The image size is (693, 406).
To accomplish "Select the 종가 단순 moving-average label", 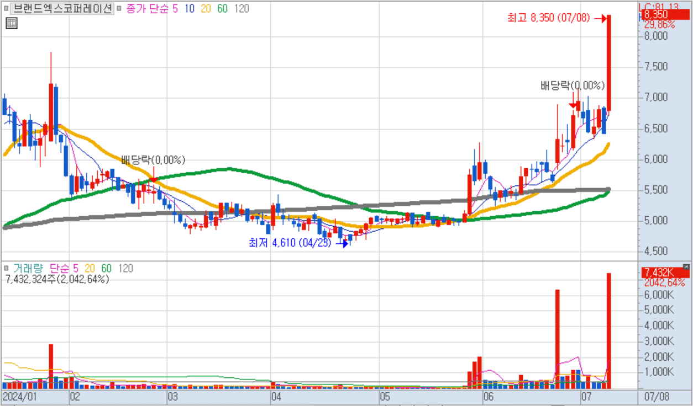I will pyautogui.click(x=146, y=9).
